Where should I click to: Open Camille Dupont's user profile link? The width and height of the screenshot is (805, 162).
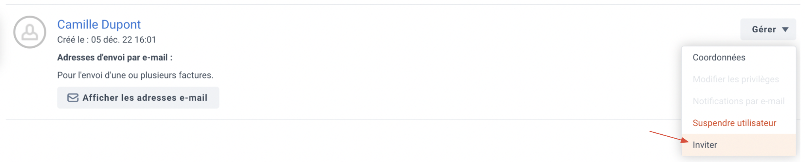99,24
